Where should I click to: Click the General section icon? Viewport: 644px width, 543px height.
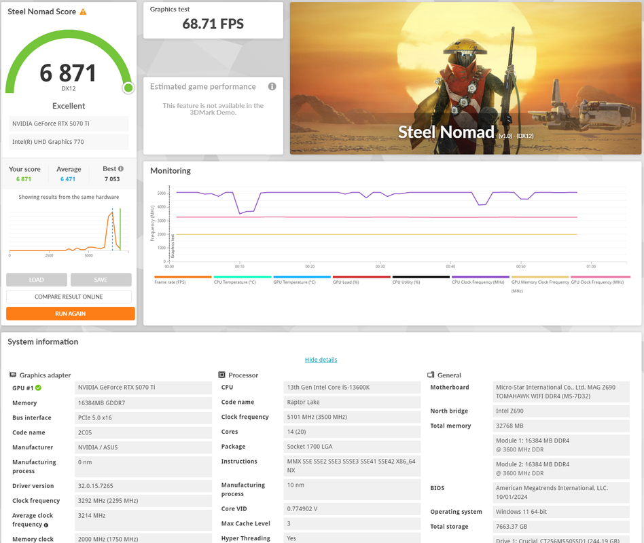point(431,375)
